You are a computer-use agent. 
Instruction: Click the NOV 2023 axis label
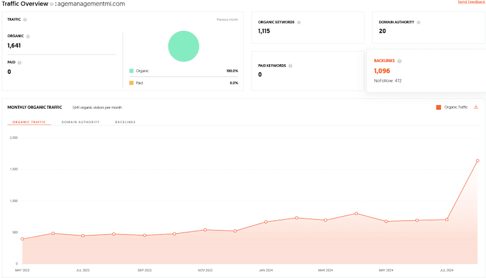pyautogui.click(x=205, y=270)
